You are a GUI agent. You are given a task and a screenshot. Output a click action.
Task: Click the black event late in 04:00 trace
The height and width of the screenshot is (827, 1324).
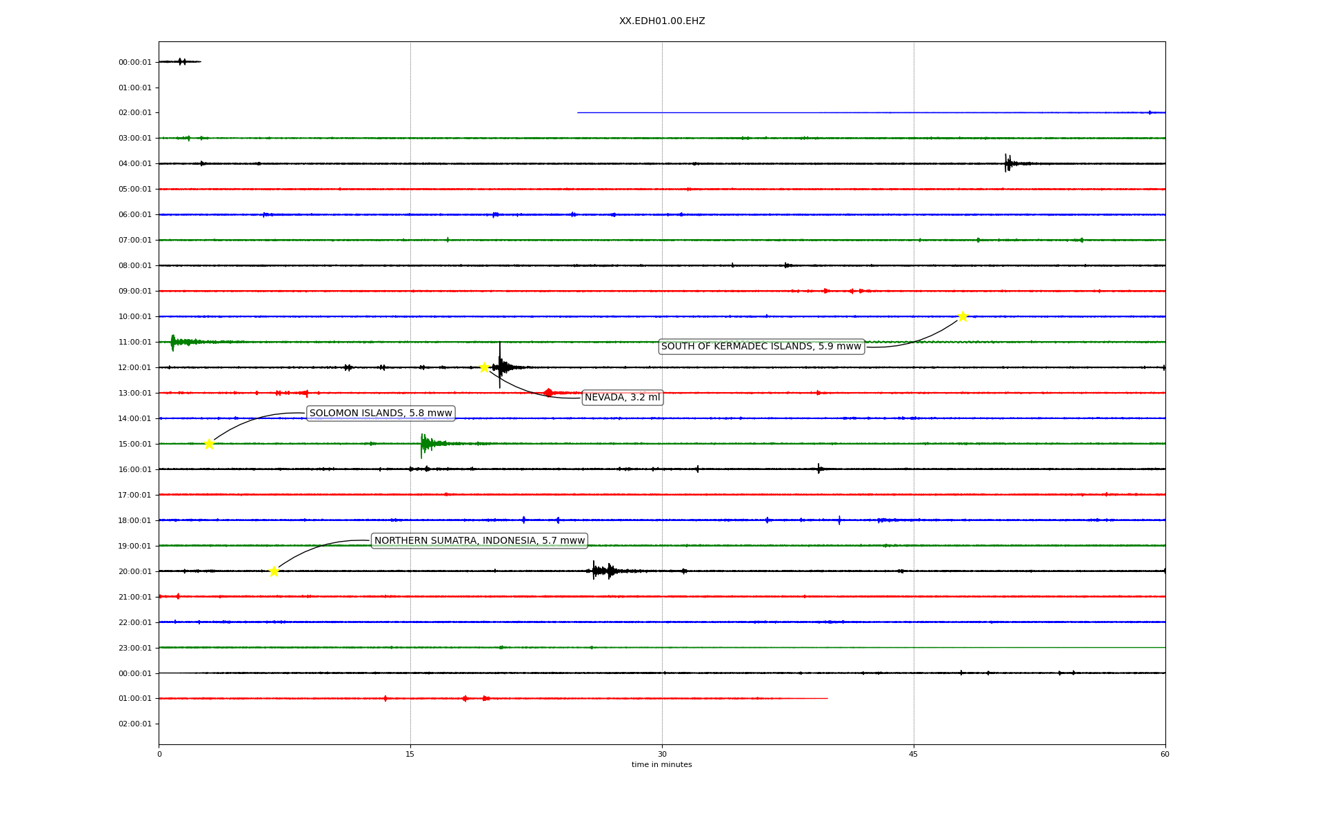click(1007, 163)
